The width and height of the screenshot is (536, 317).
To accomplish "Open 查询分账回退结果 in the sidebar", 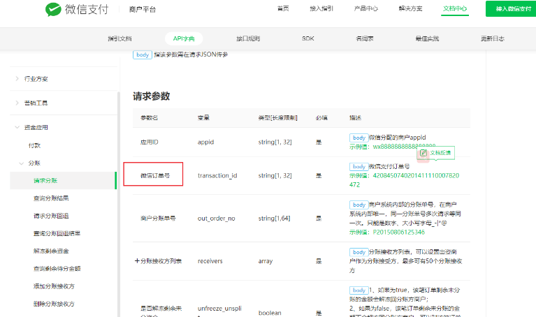I will [57, 233].
